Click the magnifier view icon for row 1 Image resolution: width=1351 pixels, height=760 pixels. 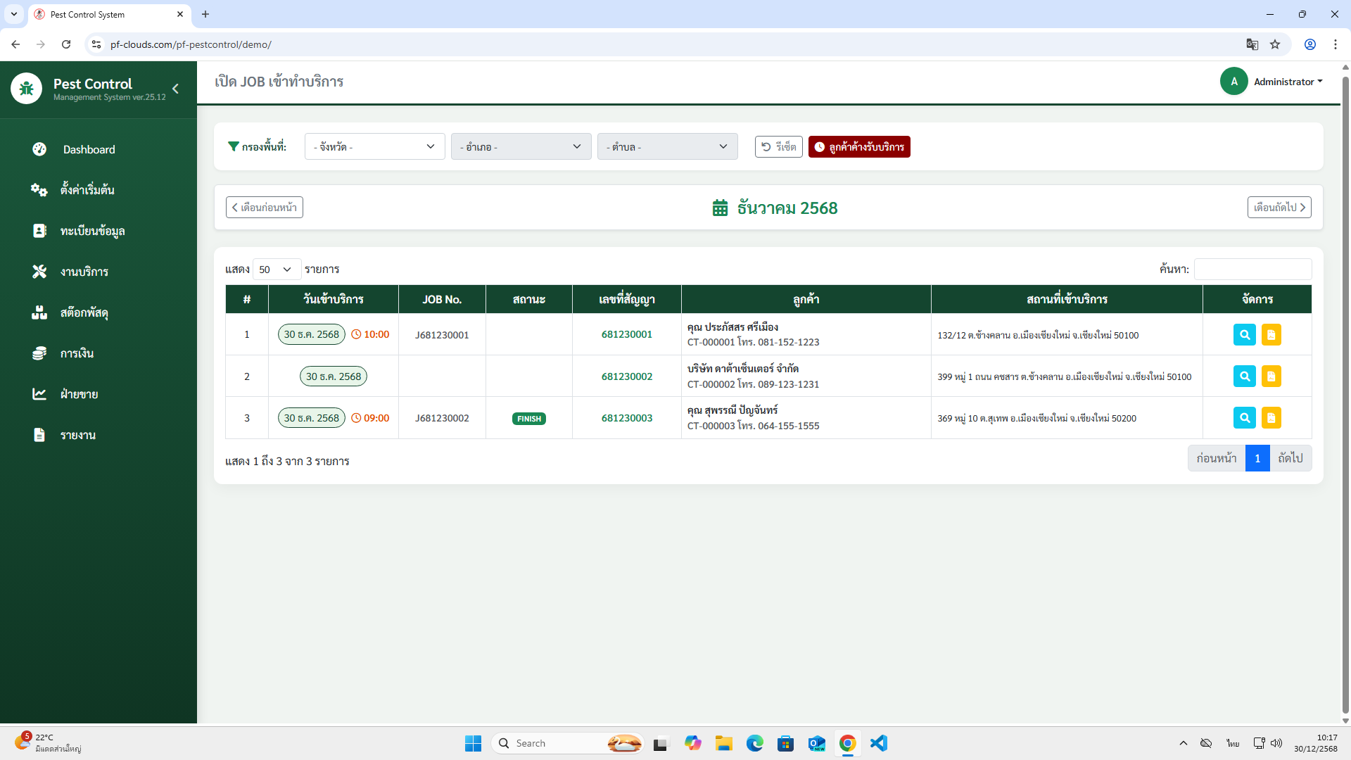1244,335
